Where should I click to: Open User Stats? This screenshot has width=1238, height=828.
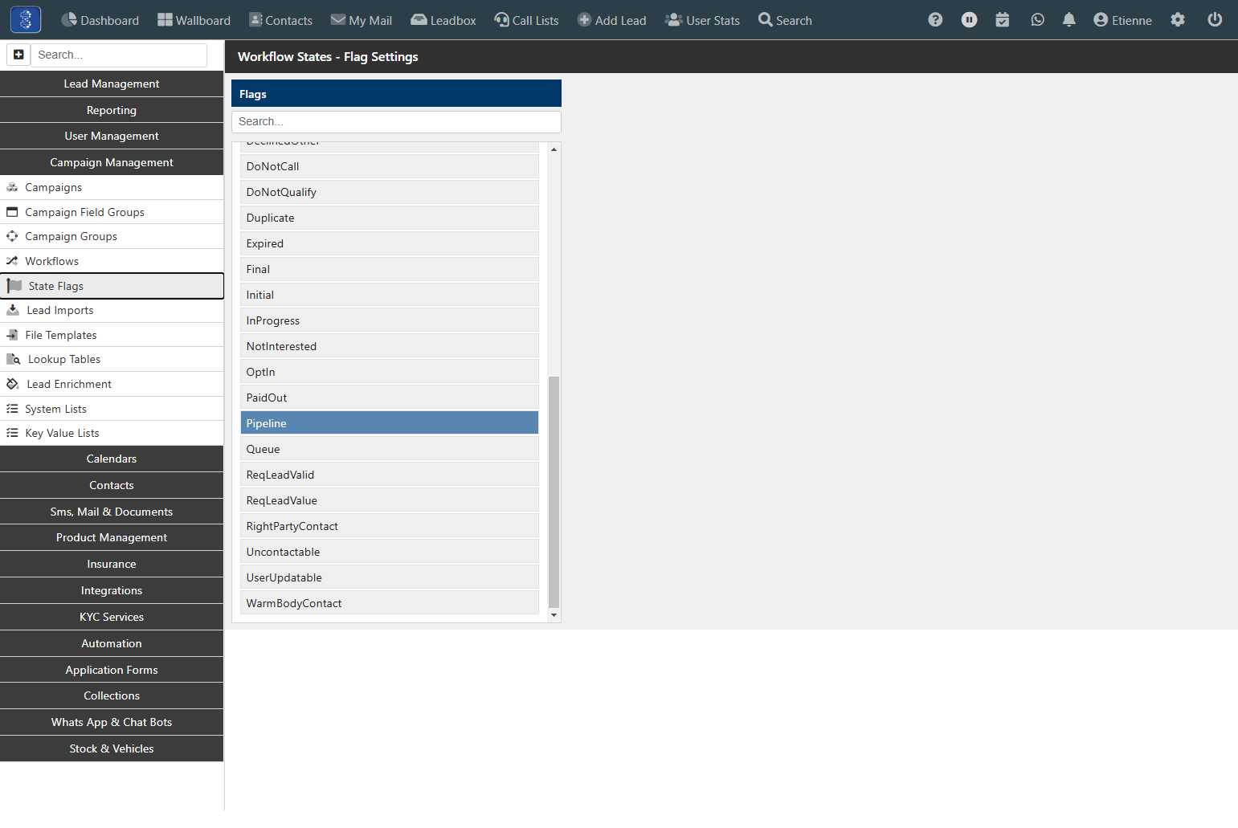(x=702, y=20)
